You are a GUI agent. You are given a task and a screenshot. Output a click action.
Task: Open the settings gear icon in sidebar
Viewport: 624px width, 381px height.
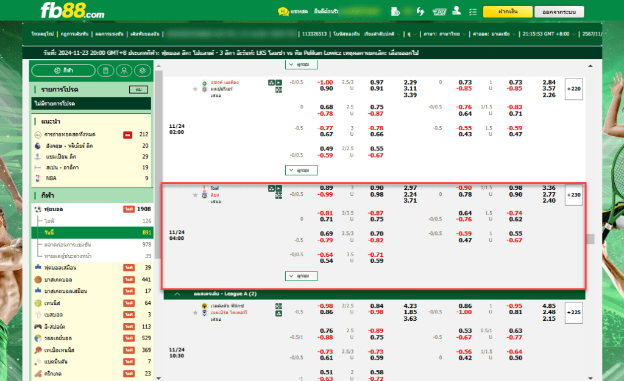[x=143, y=71]
